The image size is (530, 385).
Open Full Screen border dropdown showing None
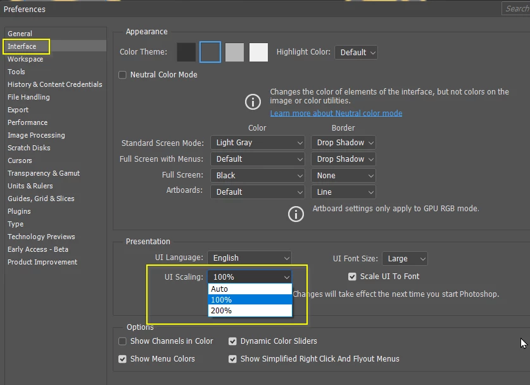point(343,176)
